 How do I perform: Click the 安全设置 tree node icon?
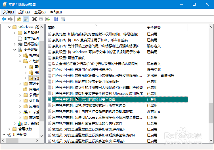tap(20, 50)
